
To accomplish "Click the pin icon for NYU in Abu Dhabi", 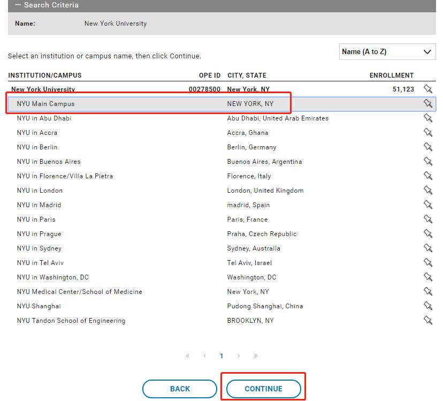I will click(427, 118).
